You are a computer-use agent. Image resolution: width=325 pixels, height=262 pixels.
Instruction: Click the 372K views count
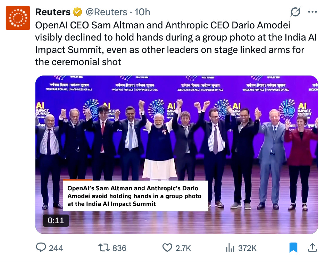tap(247, 248)
